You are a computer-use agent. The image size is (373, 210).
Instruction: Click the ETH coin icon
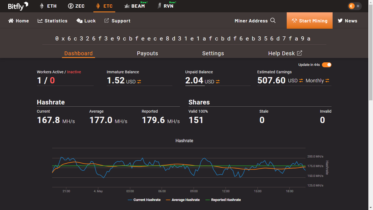click(42, 6)
